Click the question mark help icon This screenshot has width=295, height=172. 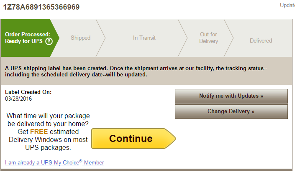point(49,41)
